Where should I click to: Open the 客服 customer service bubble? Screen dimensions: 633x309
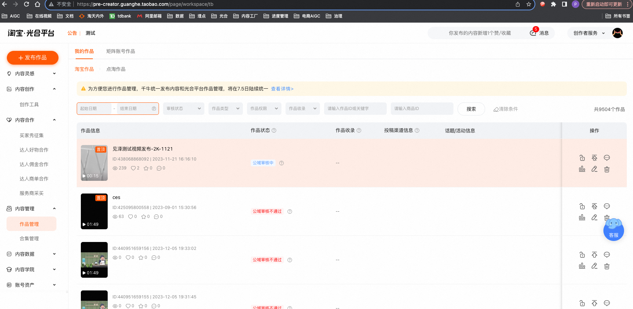(x=614, y=230)
